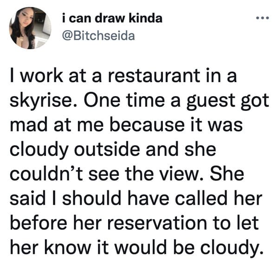Click the line "said I should have called her"
Viewport: 278px width, 266px height.
(136, 198)
